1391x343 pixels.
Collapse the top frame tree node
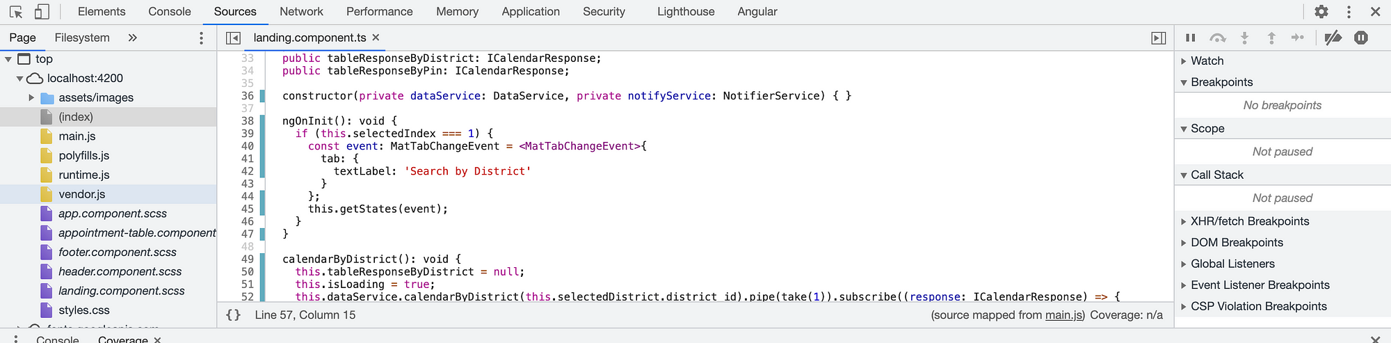click(x=8, y=59)
